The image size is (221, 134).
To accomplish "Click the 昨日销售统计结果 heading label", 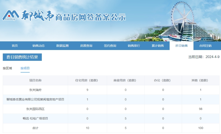I will click(22, 57).
